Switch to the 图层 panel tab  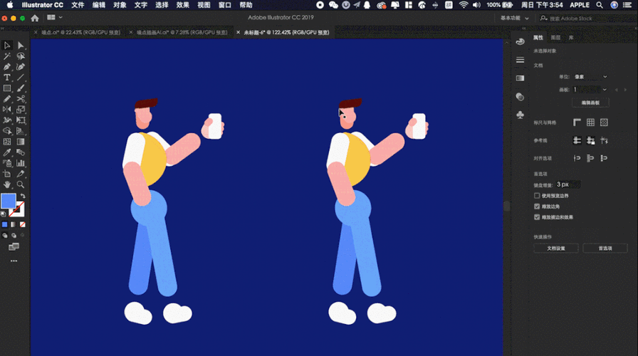[x=555, y=38]
